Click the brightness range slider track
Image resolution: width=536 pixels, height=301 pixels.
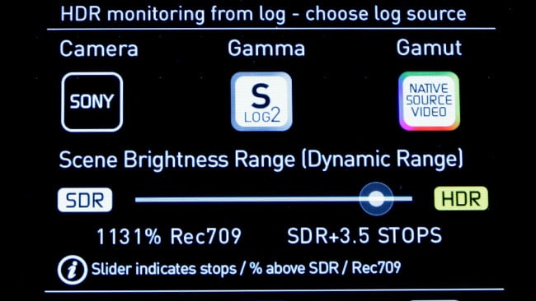(274, 199)
